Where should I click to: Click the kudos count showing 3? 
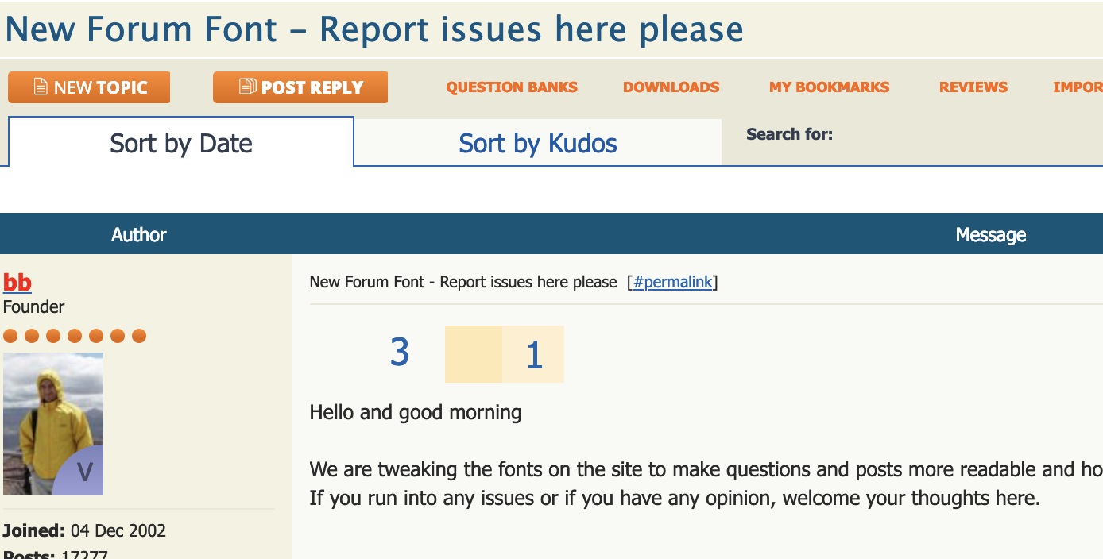pyautogui.click(x=399, y=353)
